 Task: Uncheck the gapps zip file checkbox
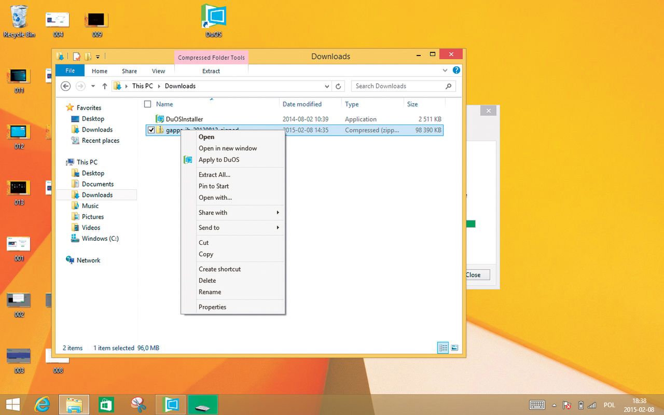point(151,130)
